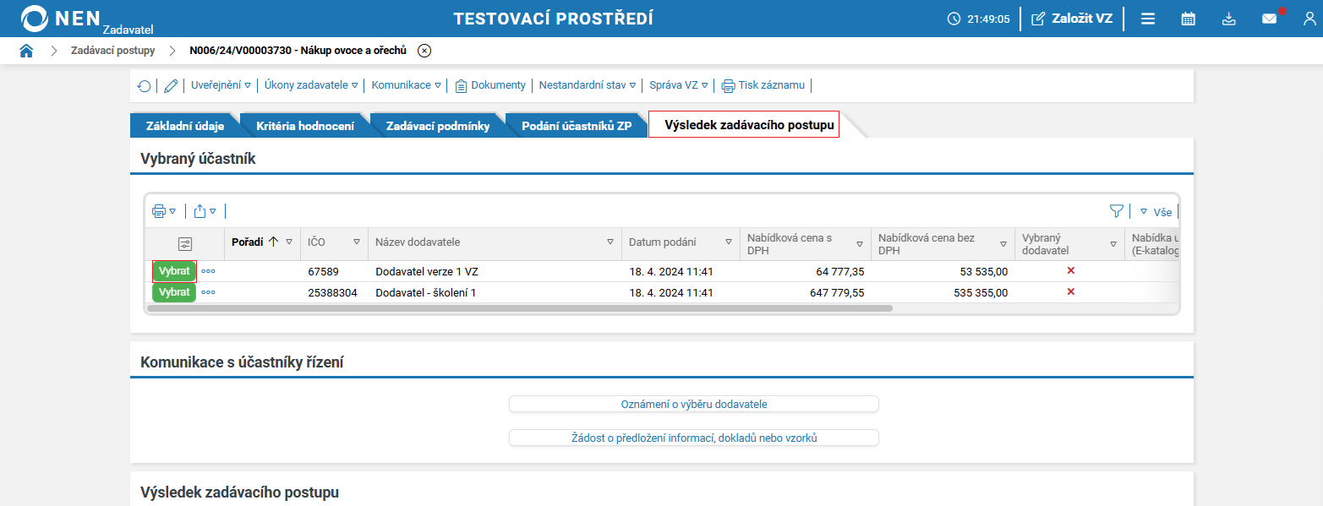Refresh the record with the reload icon
This screenshot has height=506, width=1323.
tap(145, 85)
